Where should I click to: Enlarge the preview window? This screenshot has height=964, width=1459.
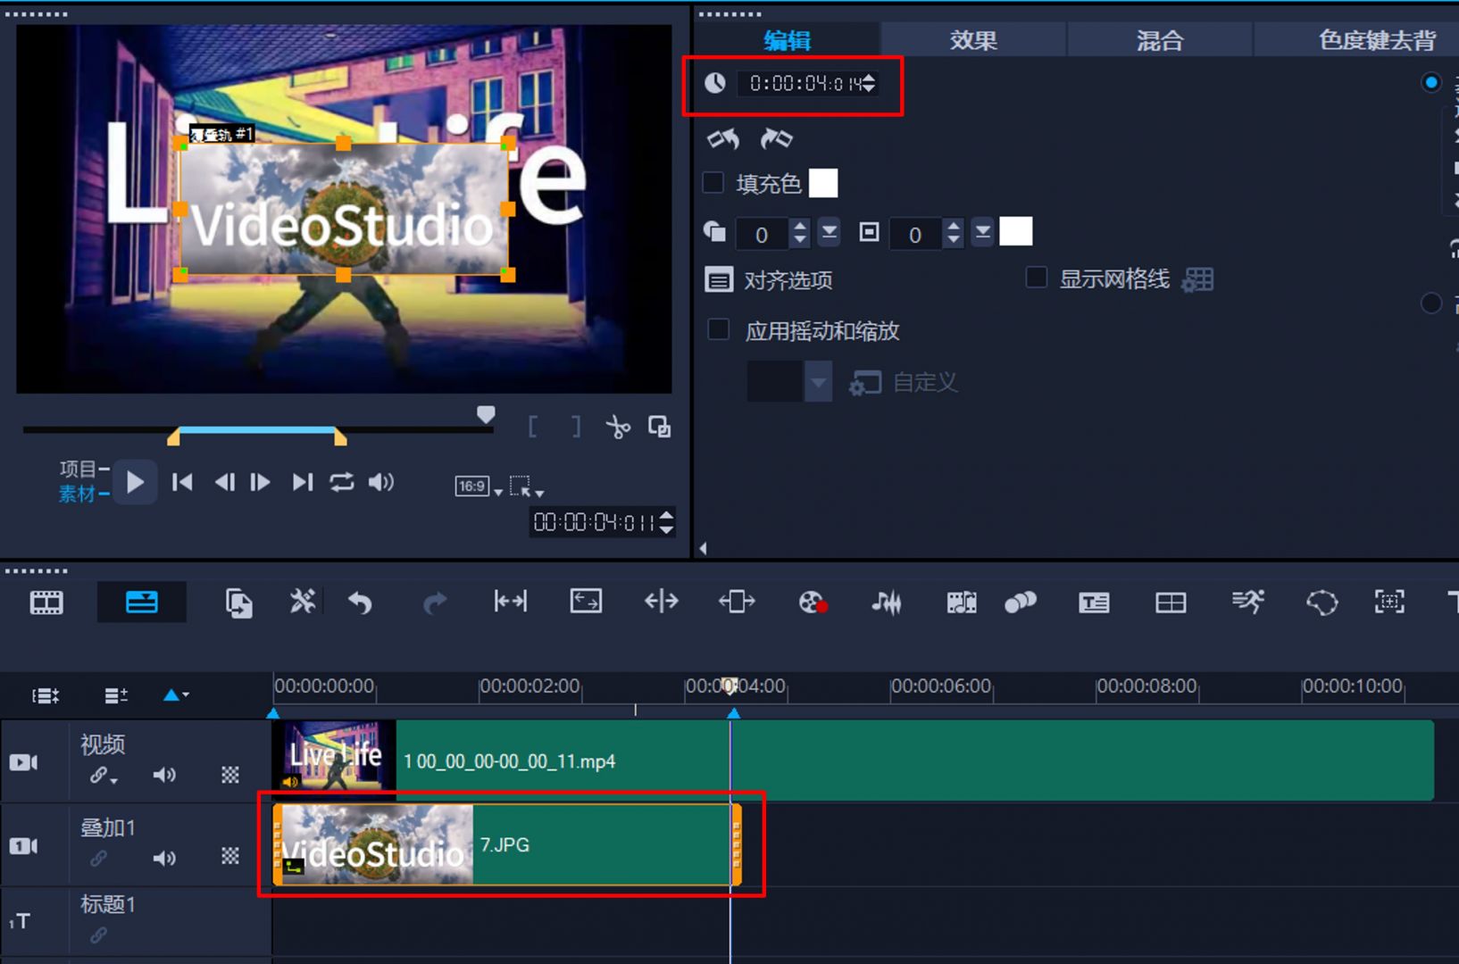660,427
